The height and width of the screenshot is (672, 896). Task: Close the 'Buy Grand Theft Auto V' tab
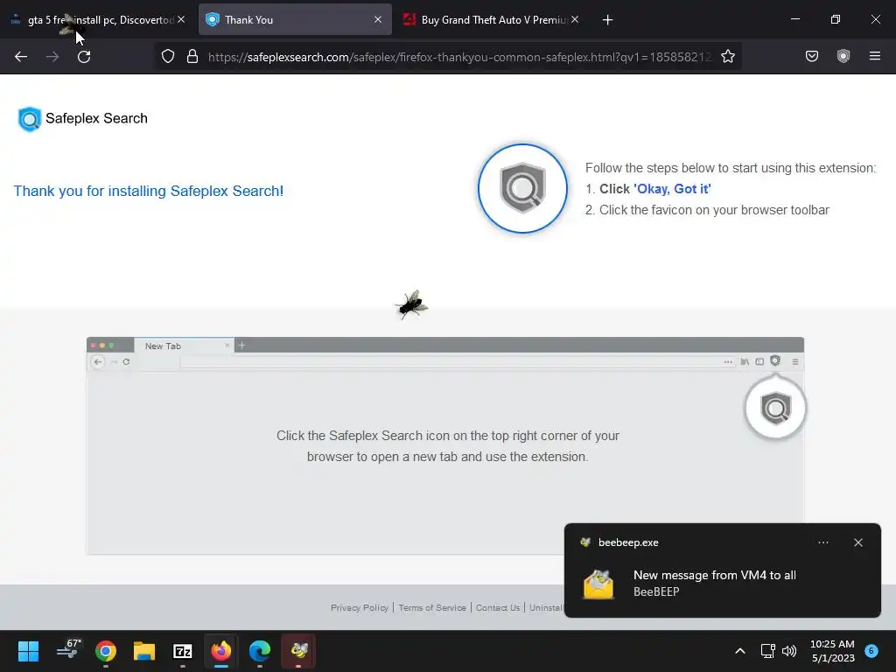[575, 19]
